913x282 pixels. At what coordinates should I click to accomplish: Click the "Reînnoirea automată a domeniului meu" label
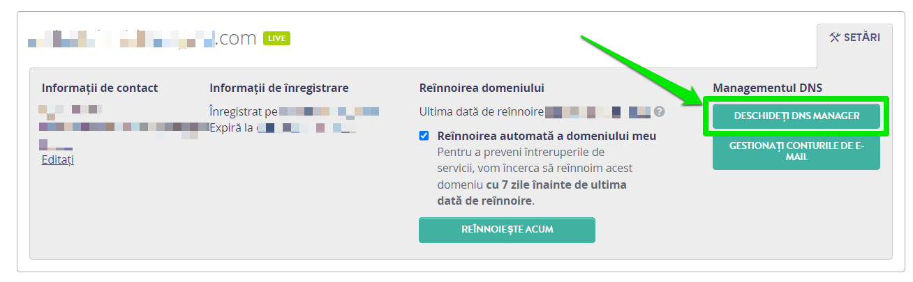547,136
